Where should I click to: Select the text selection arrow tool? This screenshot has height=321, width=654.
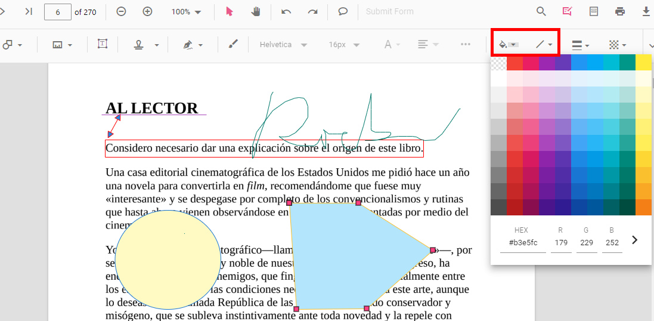tap(230, 11)
